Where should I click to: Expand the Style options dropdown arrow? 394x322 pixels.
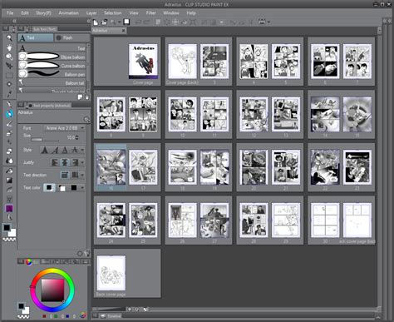[82, 150]
